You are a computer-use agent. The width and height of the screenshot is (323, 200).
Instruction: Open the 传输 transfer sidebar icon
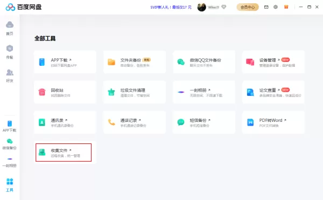[10, 49]
